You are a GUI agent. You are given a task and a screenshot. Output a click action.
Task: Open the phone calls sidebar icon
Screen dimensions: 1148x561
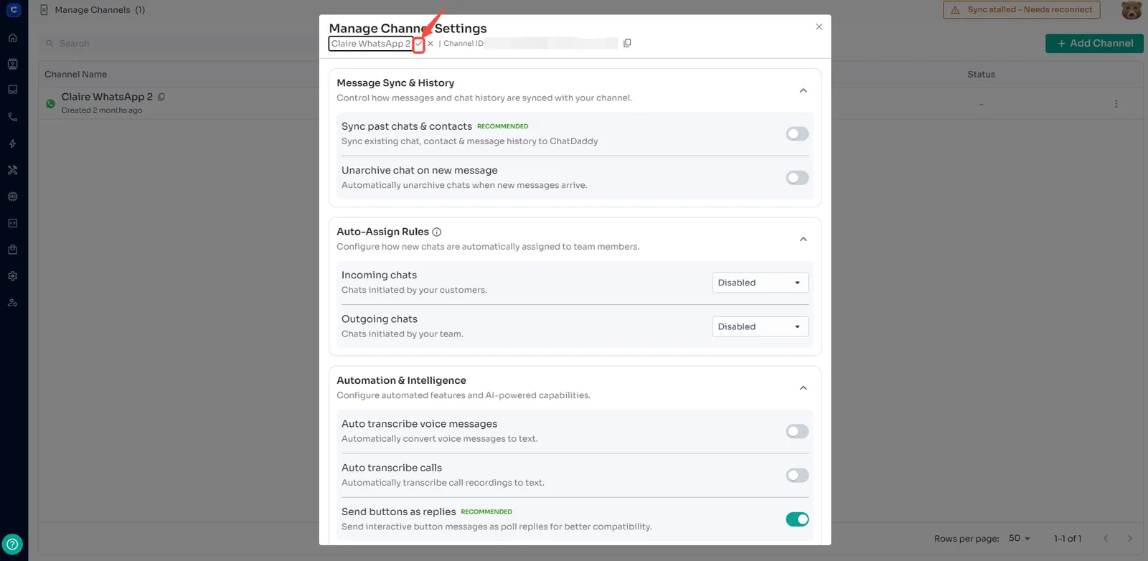(x=13, y=117)
